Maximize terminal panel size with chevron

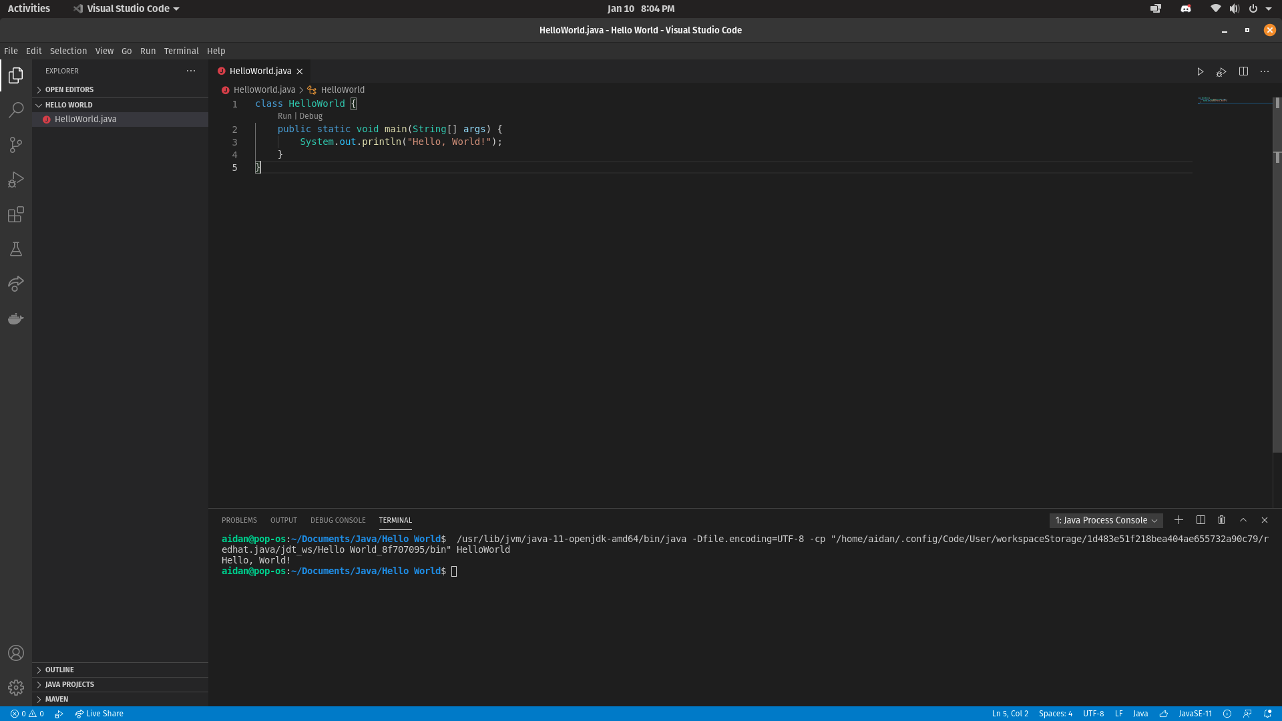pyautogui.click(x=1243, y=520)
